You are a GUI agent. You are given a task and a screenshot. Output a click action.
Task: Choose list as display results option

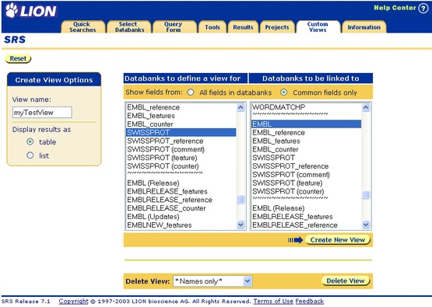point(30,155)
